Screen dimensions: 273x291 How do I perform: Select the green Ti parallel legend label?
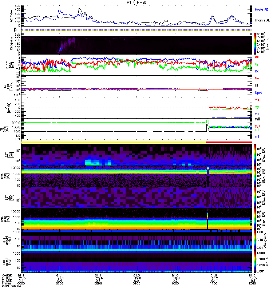[x=257, y=130]
